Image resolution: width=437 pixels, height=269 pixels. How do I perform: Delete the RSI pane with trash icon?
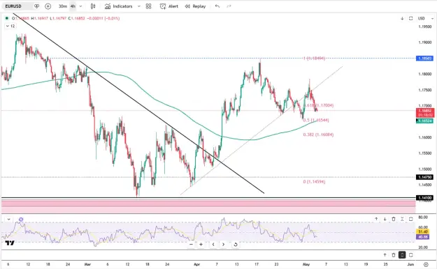click(x=394, y=219)
